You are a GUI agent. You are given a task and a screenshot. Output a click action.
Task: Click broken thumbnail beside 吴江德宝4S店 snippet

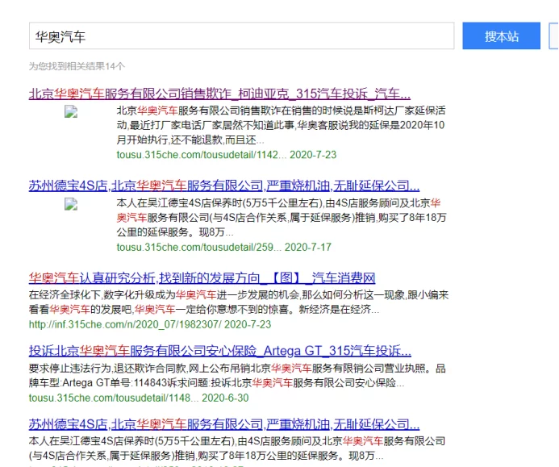71,204
